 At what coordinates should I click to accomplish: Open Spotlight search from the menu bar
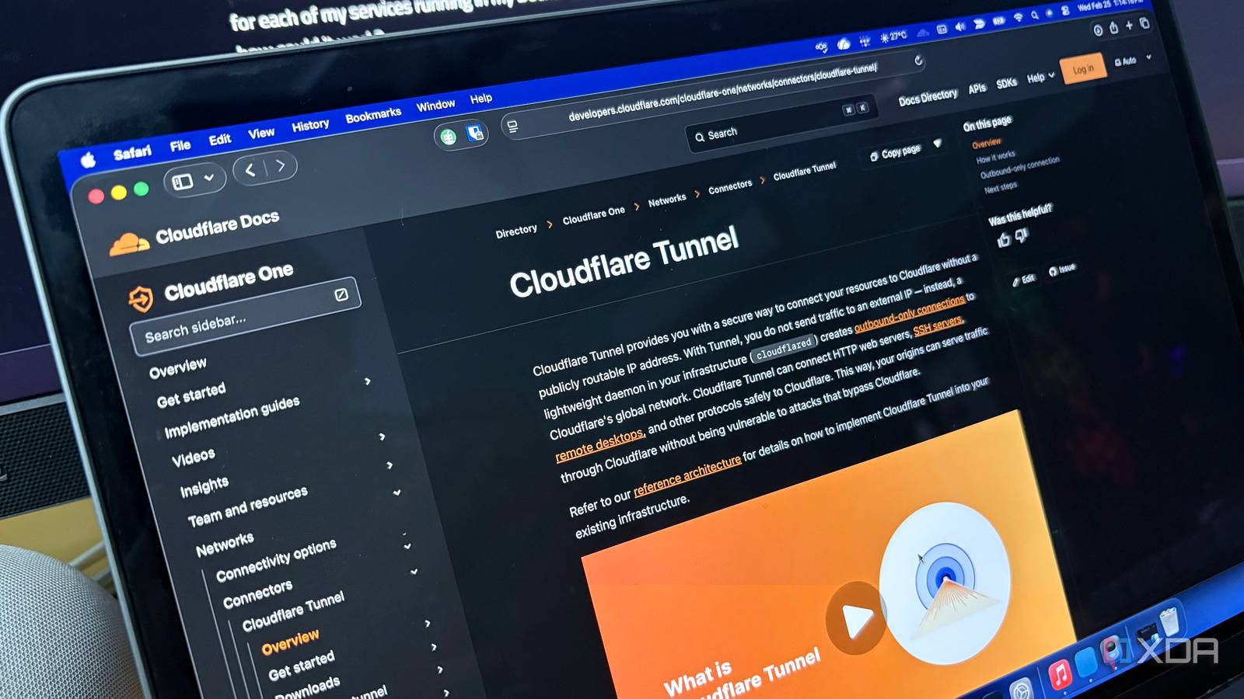coord(1034,16)
